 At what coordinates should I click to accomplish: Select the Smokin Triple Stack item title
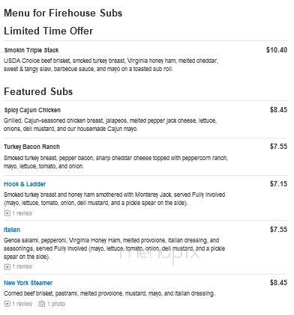tap(31, 50)
